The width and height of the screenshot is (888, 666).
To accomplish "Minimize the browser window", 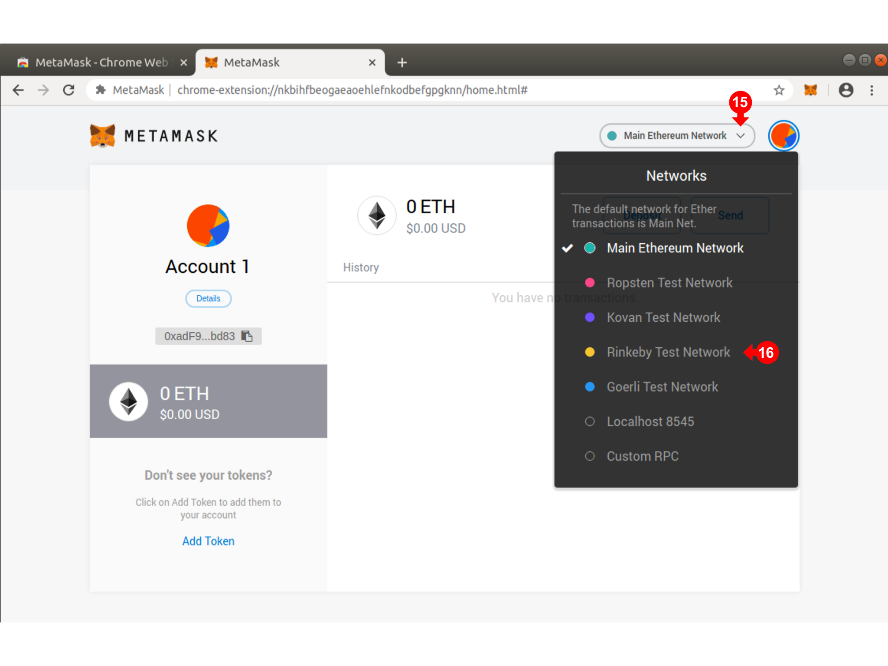I will pyautogui.click(x=849, y=60).
